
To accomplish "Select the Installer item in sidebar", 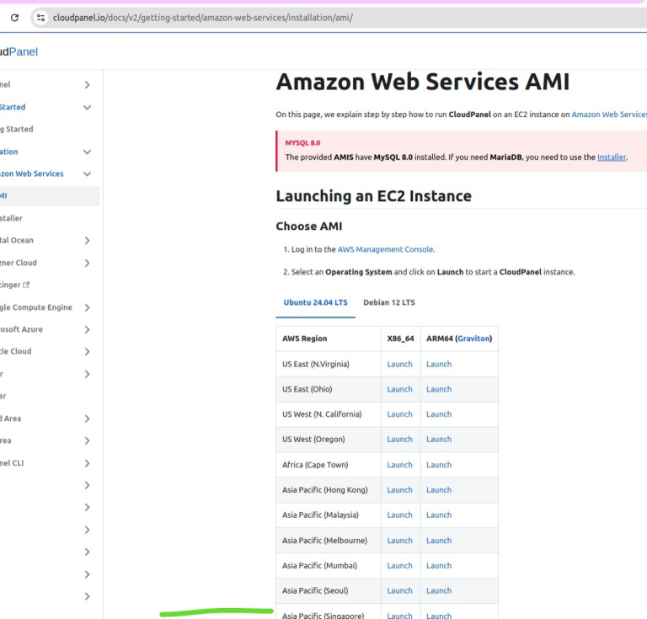I will [12, 218].
